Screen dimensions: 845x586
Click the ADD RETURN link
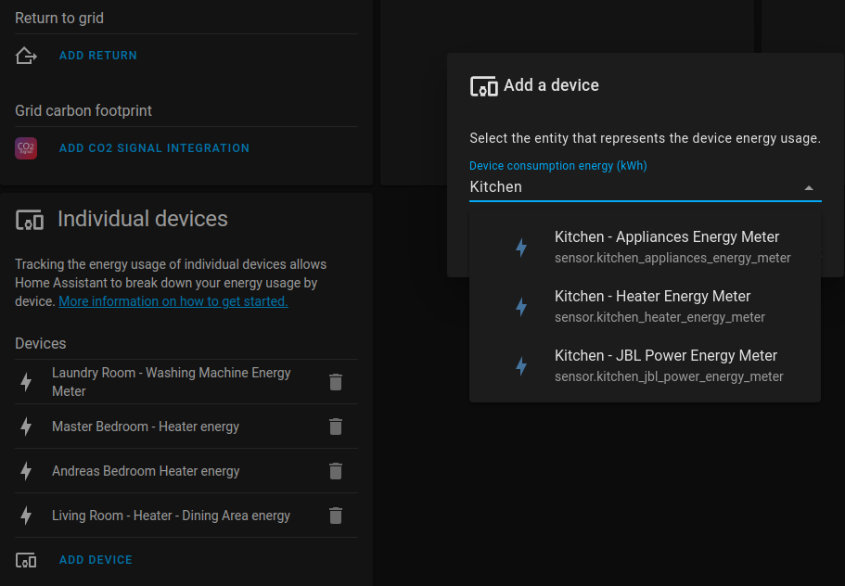pos(97,56)
